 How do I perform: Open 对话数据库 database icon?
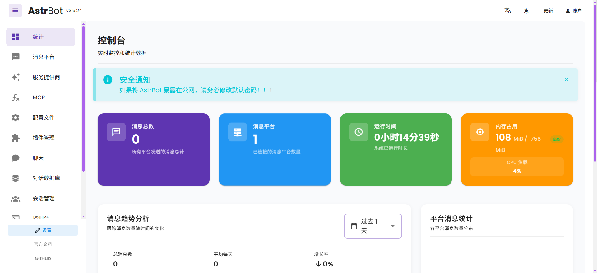[x=16, y=178]
